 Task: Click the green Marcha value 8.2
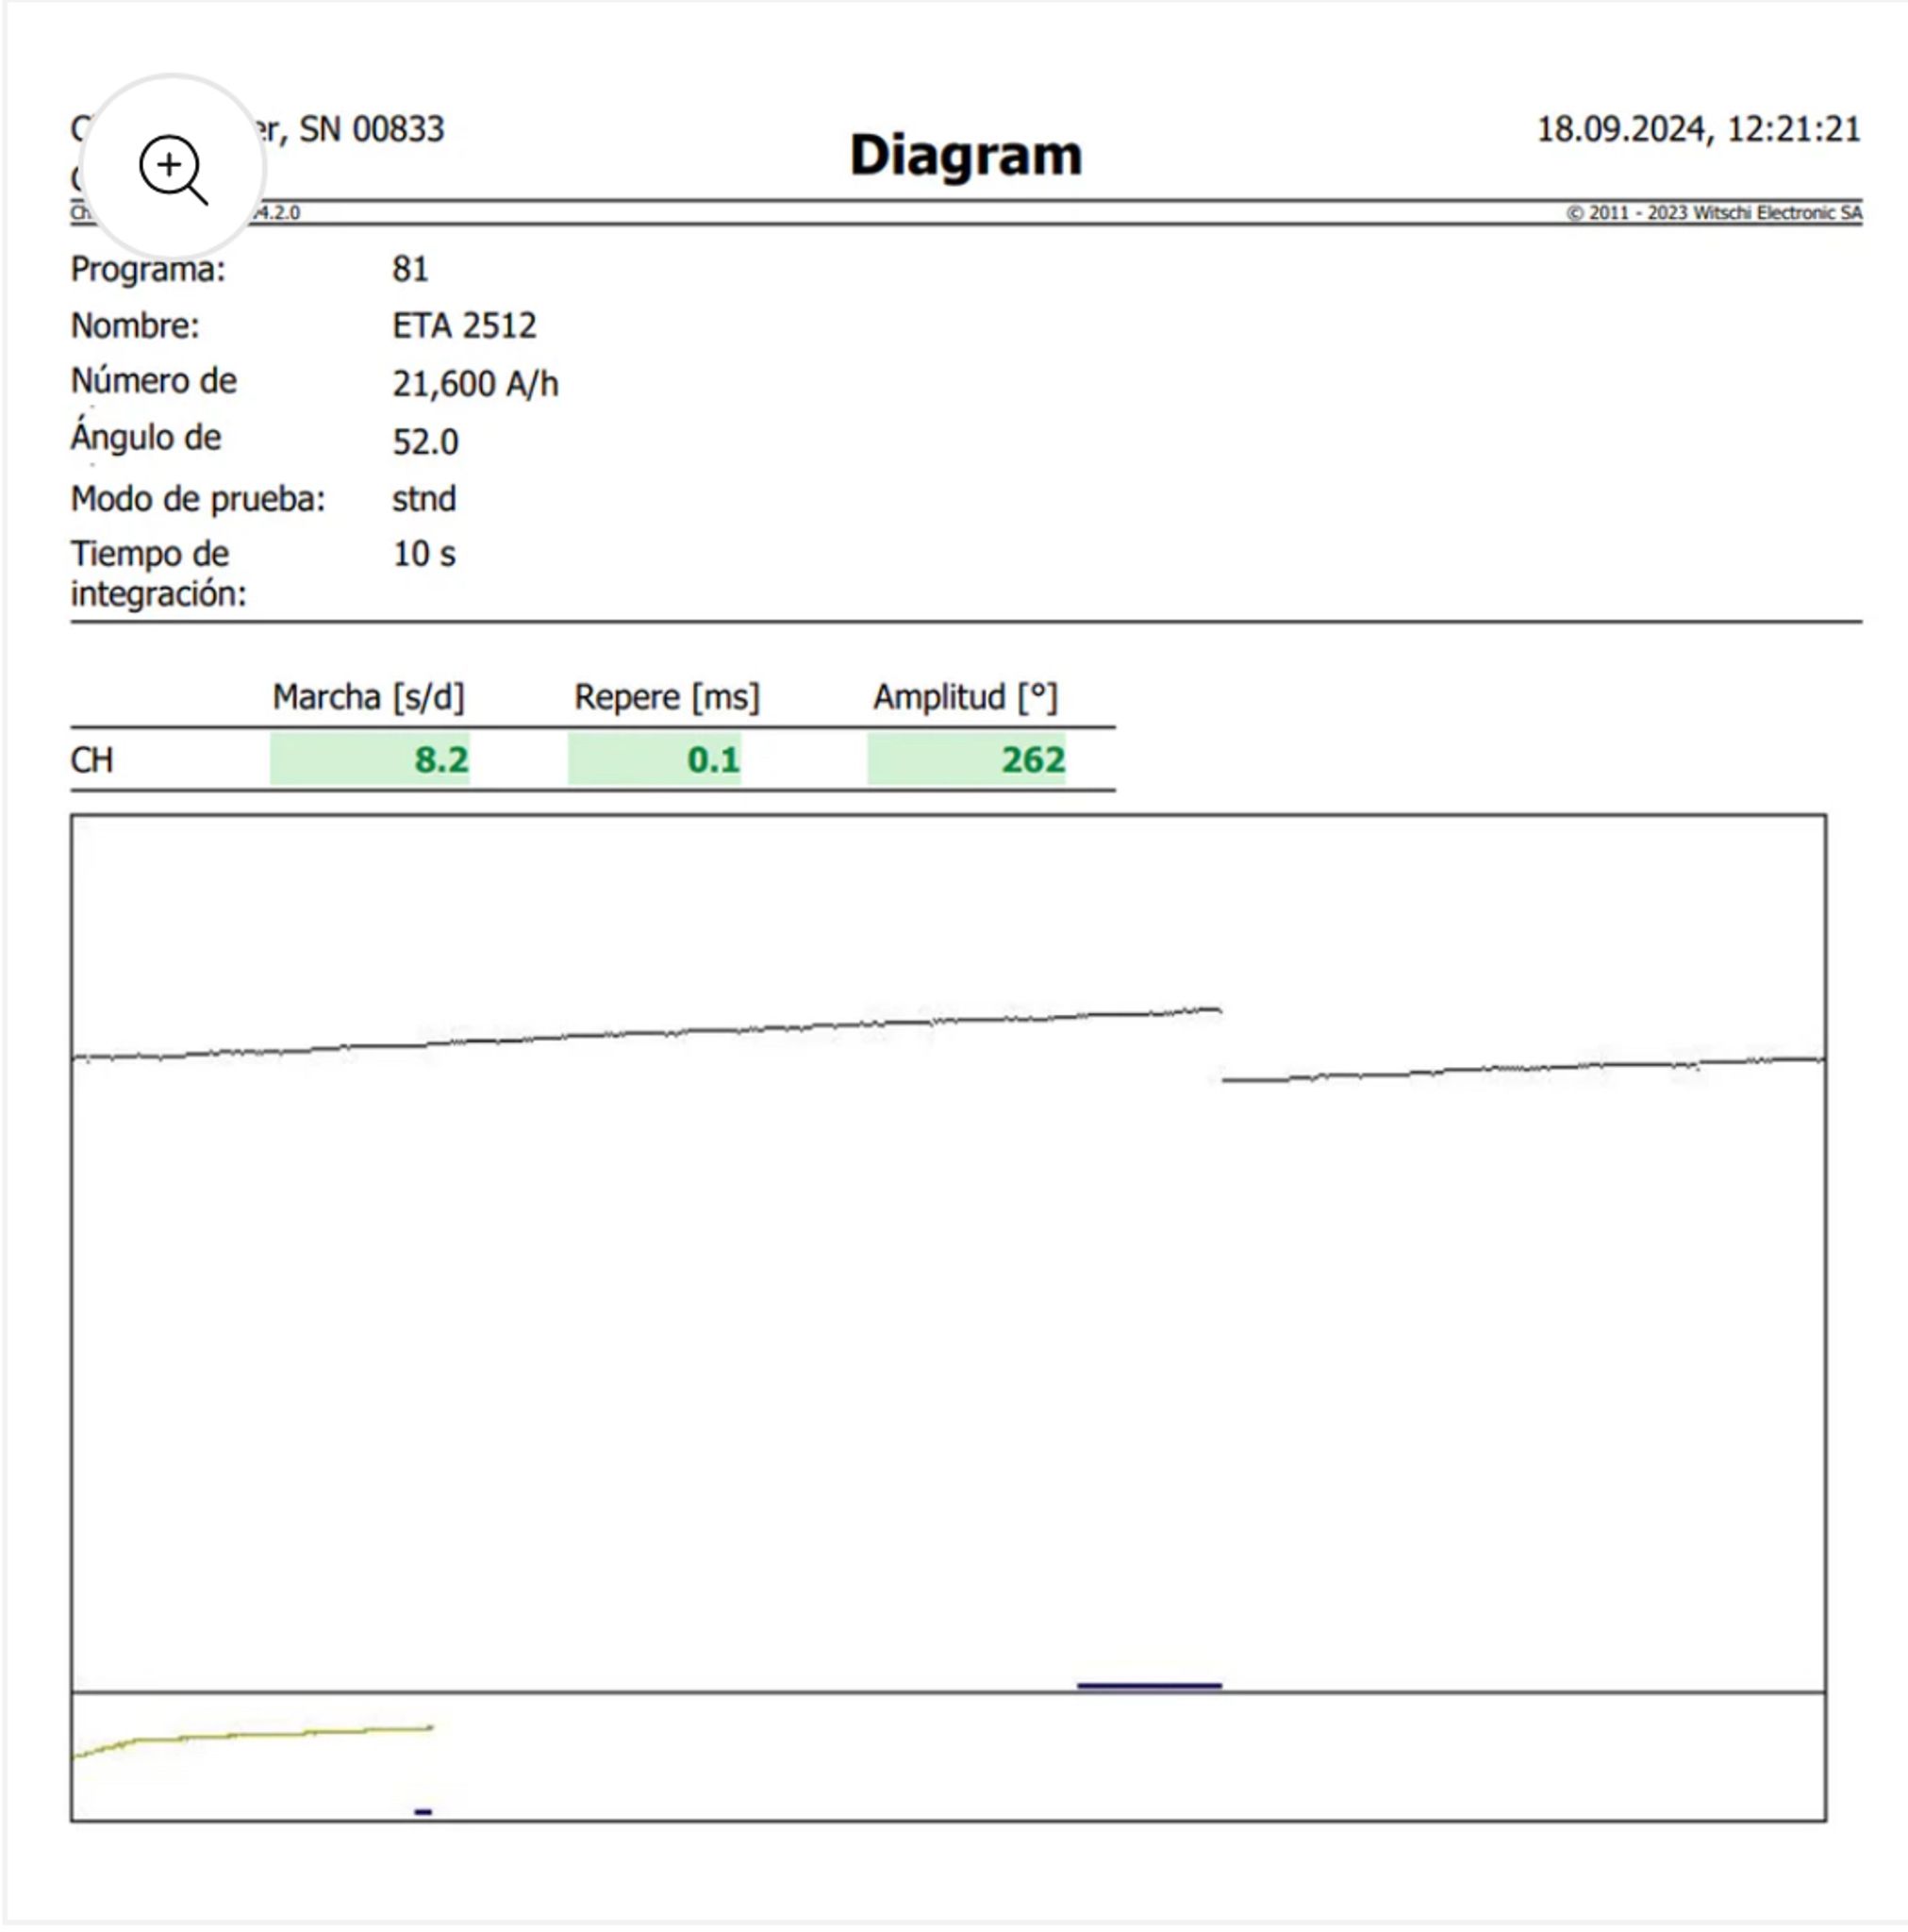[x=441, y=760]
